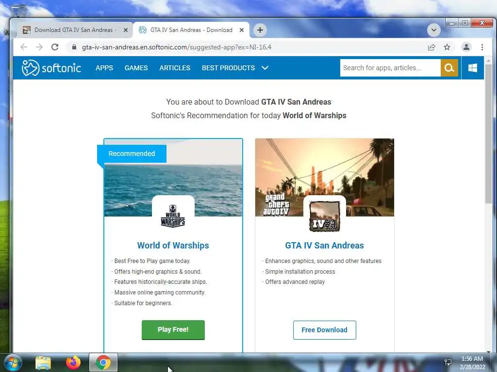The image size is (497, 372).
Task: Bookmark this page with the star icon
Action: pyautogui.click(x=447, y=47)
